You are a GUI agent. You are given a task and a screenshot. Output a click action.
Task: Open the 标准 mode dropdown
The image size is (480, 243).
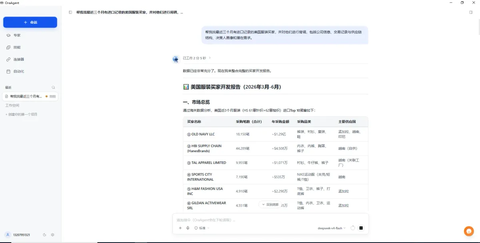202,228
